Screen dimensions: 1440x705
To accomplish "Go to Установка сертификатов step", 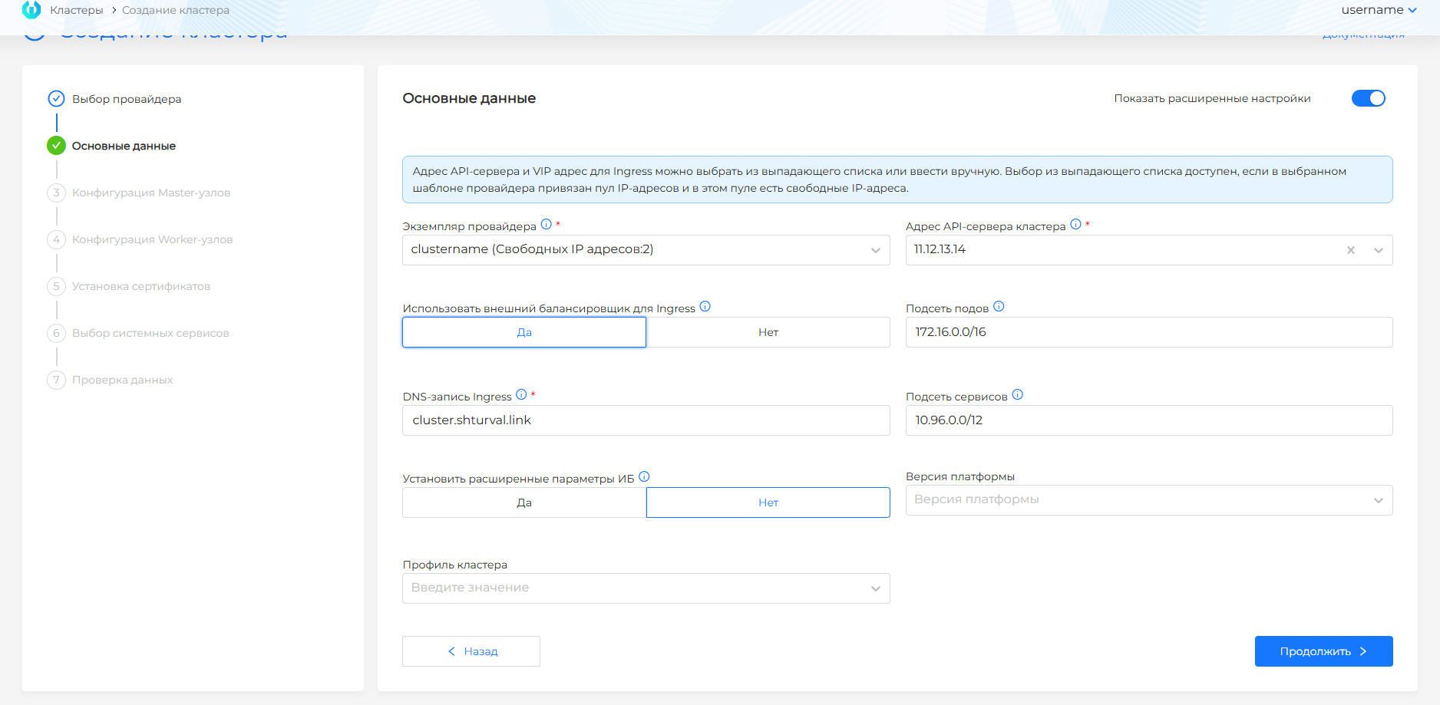I will pyautogui.click(x=141, y=286).
